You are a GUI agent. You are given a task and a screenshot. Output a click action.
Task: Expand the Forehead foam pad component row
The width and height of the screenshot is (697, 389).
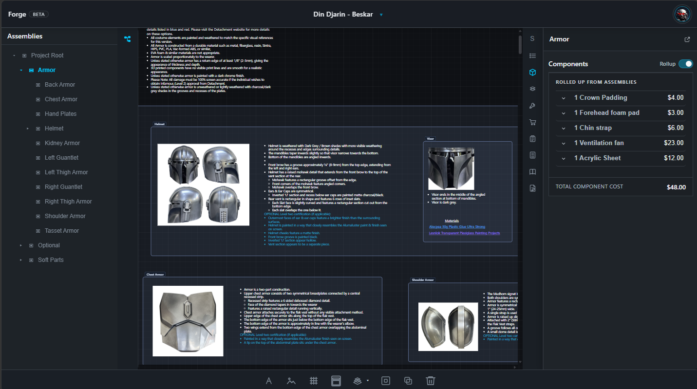coord(564,113)
